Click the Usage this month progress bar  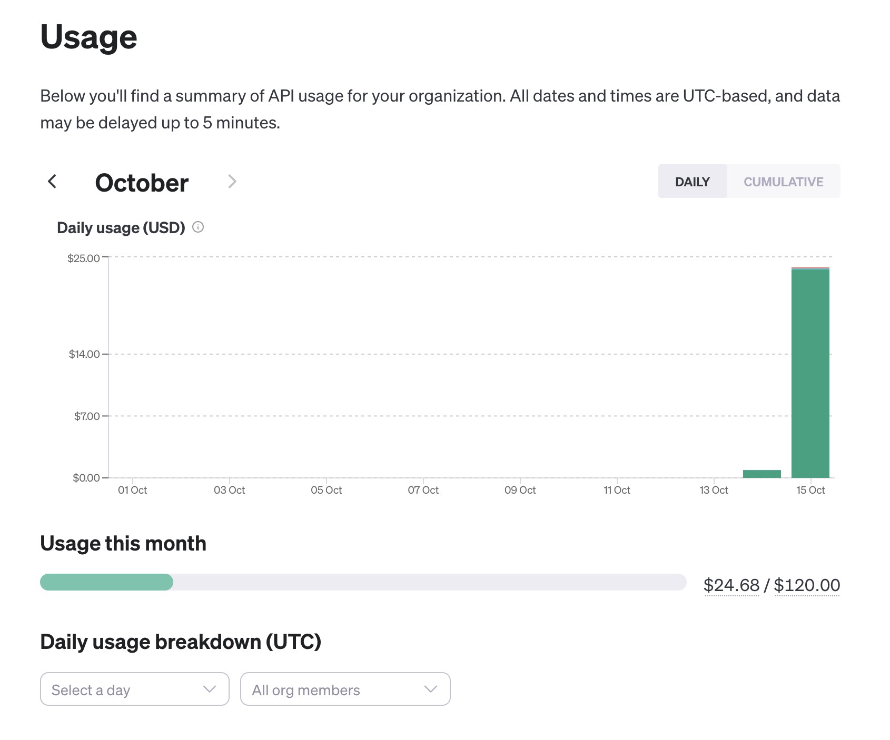point(363,582)
